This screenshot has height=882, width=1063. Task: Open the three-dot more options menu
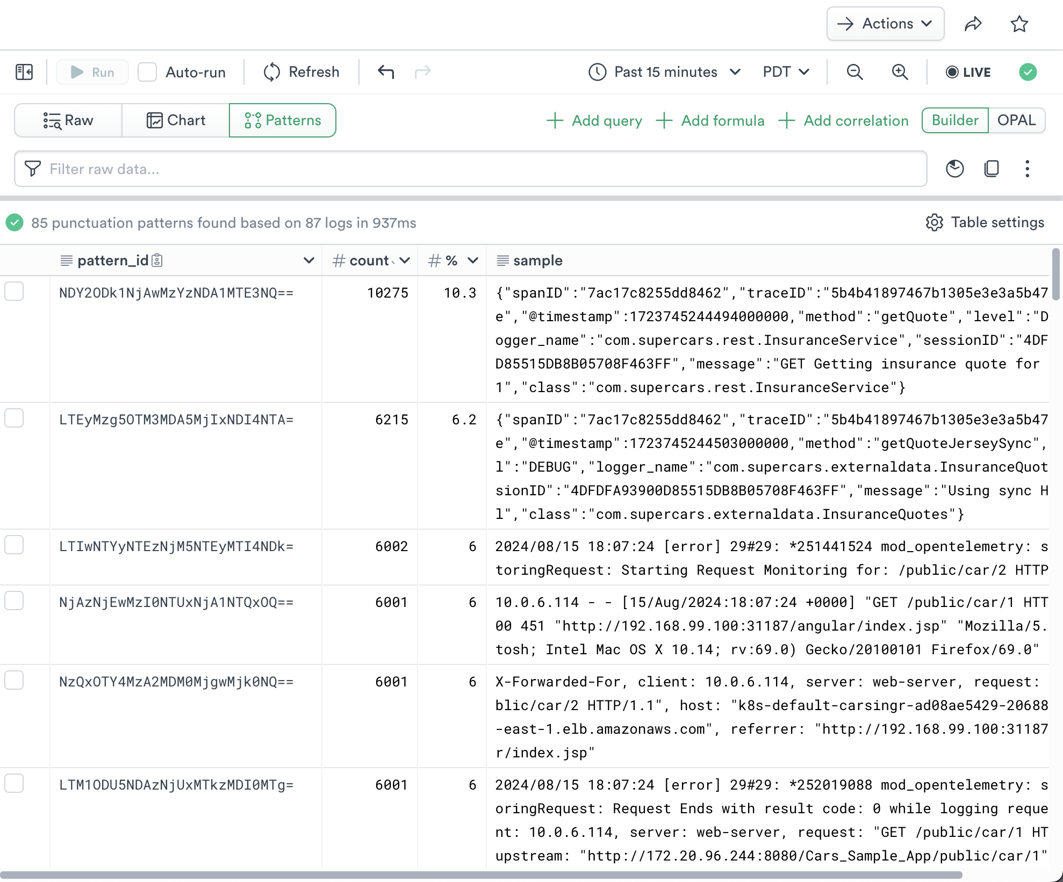(1027, 169)
